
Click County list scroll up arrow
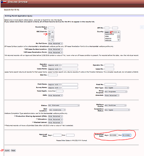point(118,32)
